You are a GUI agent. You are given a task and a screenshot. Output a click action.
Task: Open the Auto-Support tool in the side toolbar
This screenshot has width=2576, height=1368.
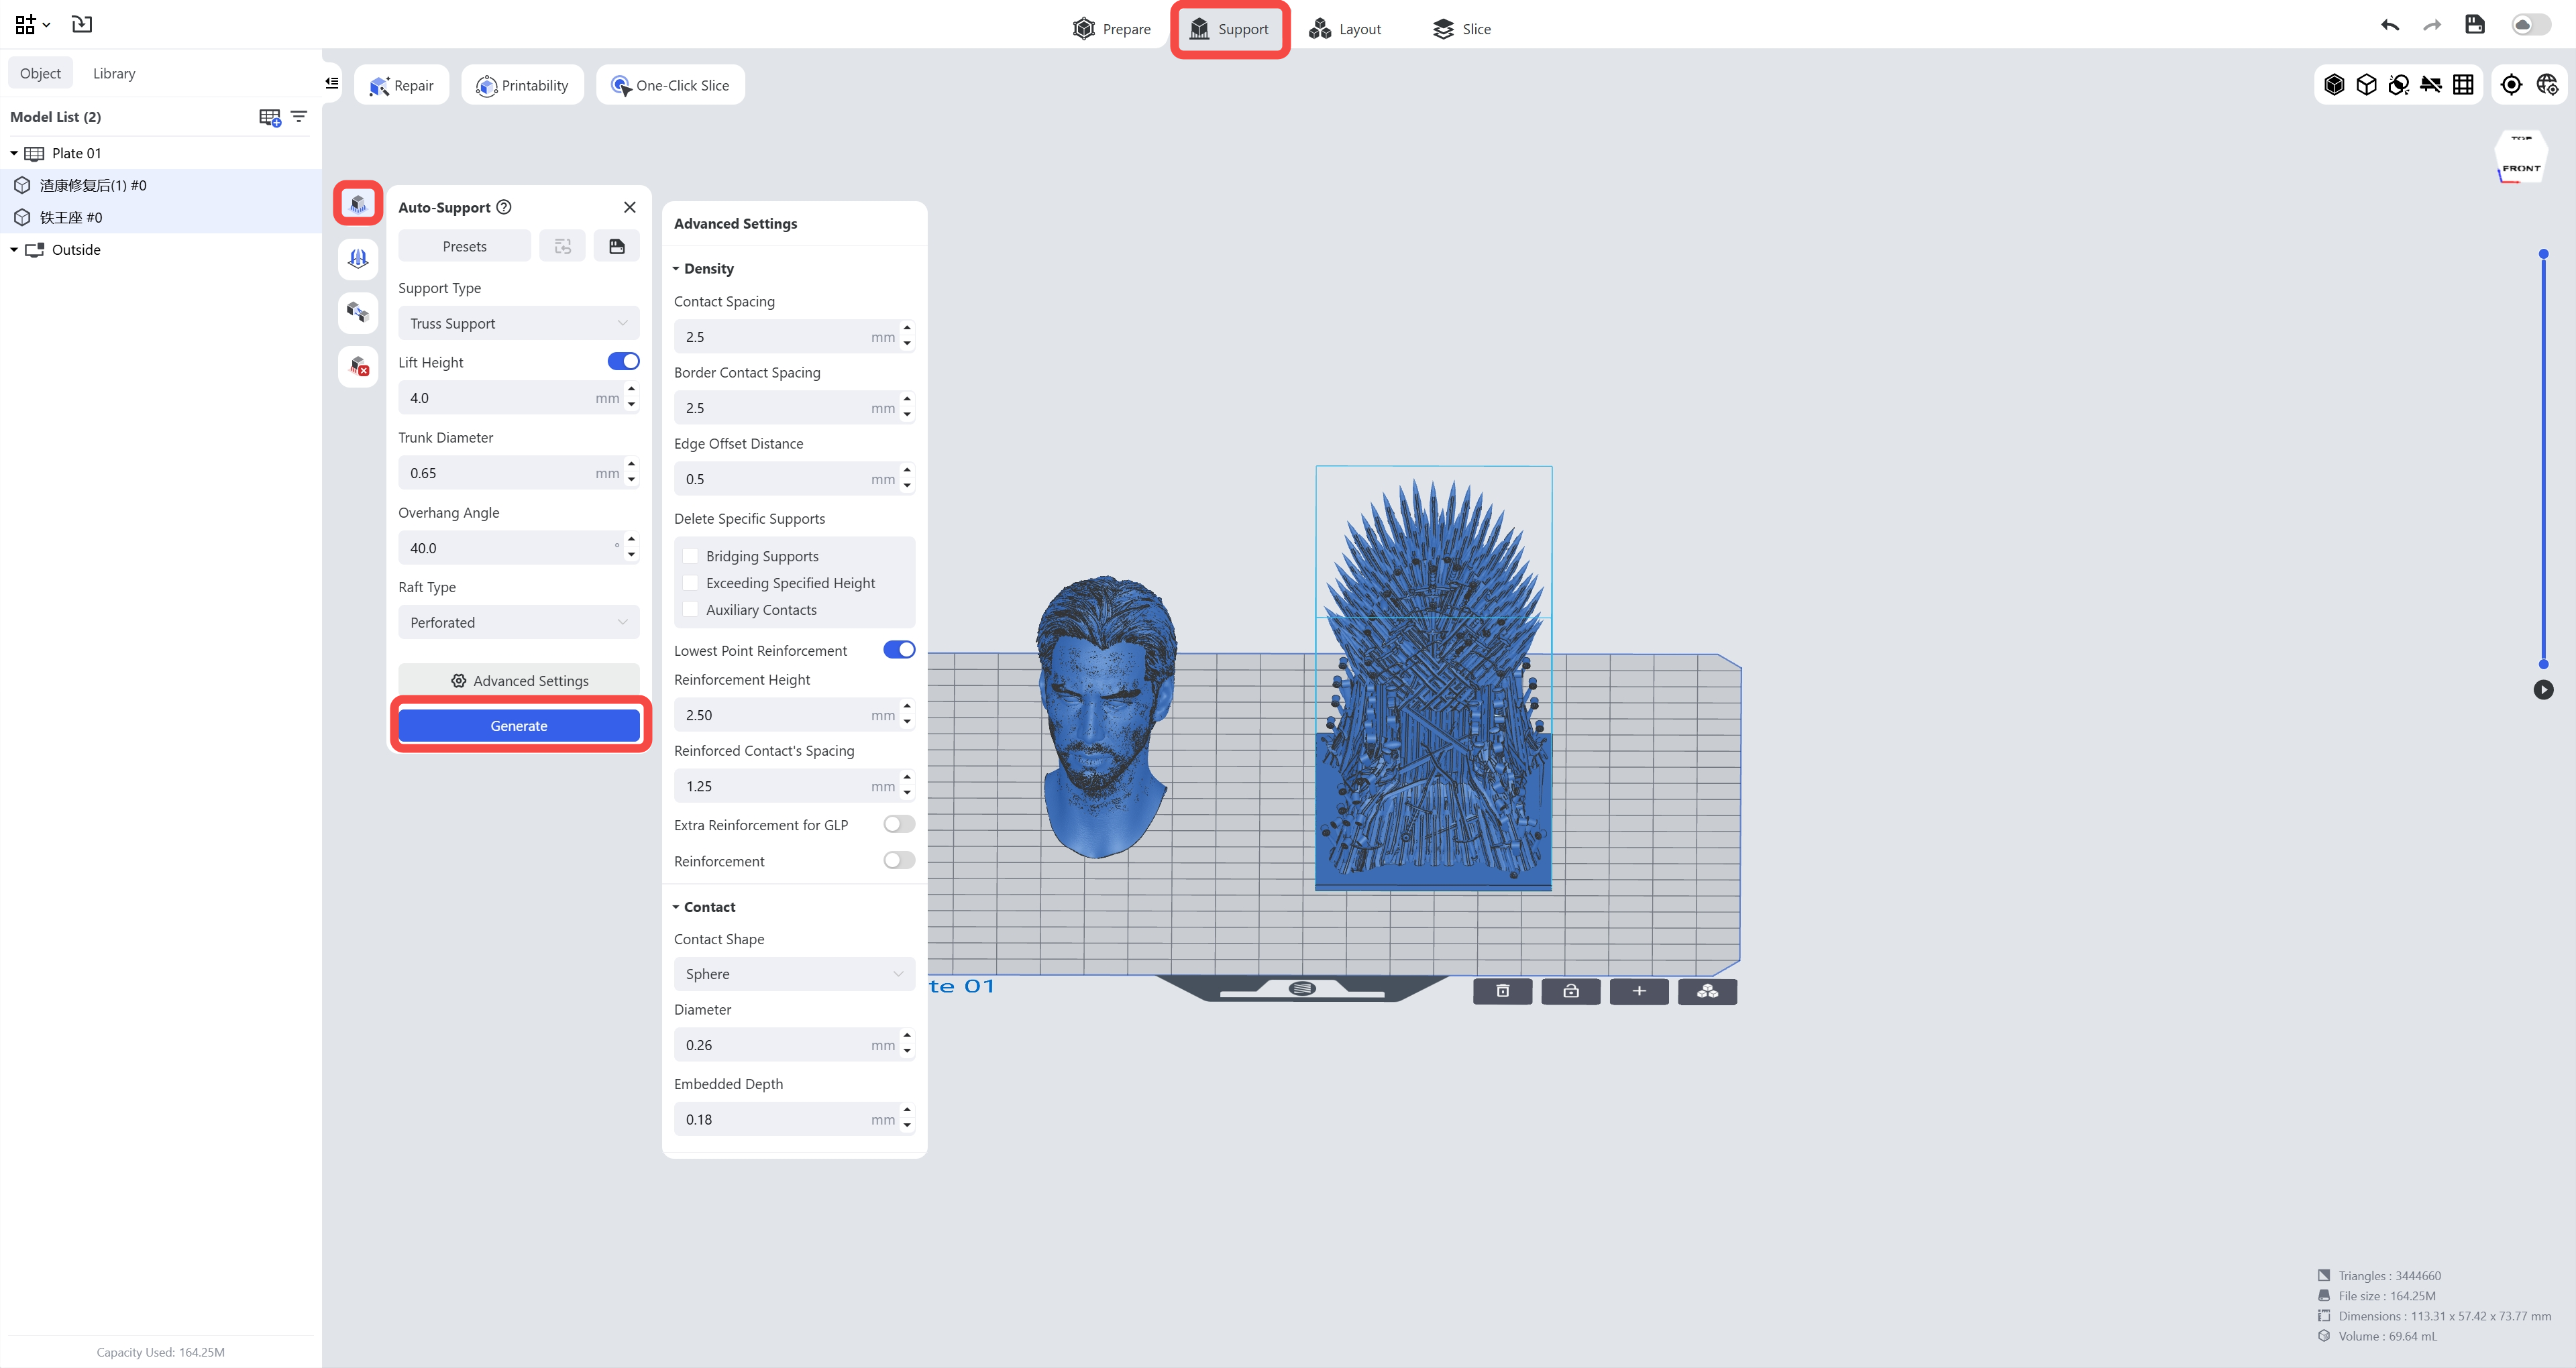[x=358, y=204]
